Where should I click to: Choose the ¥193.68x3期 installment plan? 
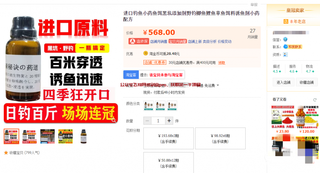(168, 139)
